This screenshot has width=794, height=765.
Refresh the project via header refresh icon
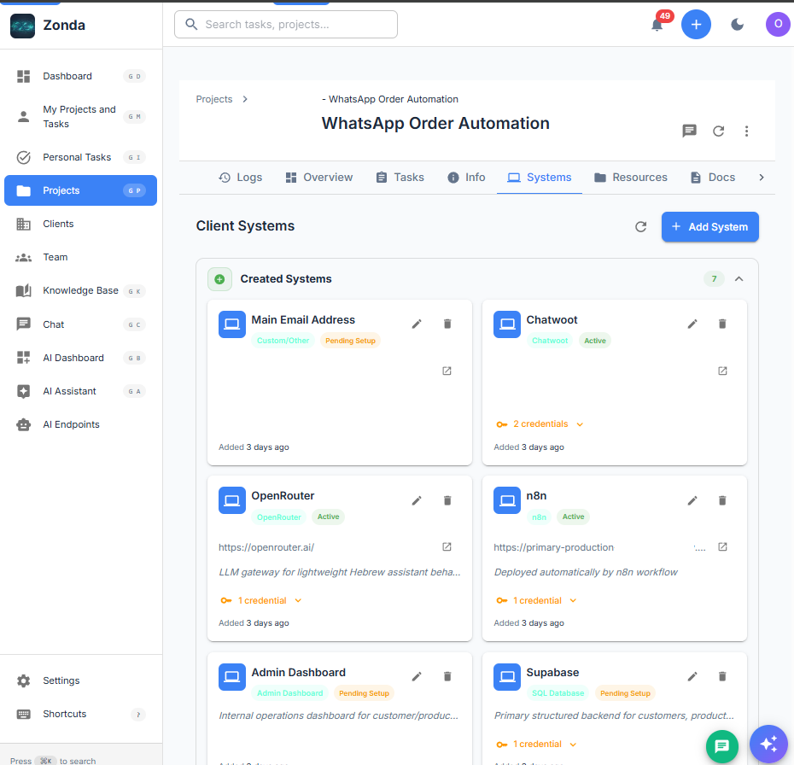pos(718,131)
